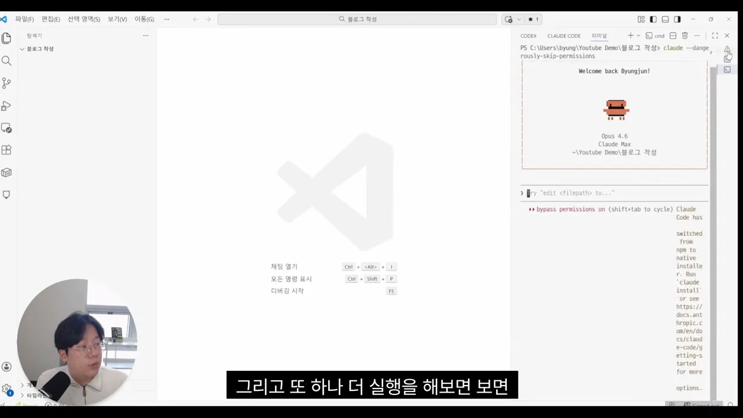The width and height of the screenshot is (743, 418).
Task: Click the cube-shaped container icon in activity bar
Action: pyautogui.click(x=6, y=173)
